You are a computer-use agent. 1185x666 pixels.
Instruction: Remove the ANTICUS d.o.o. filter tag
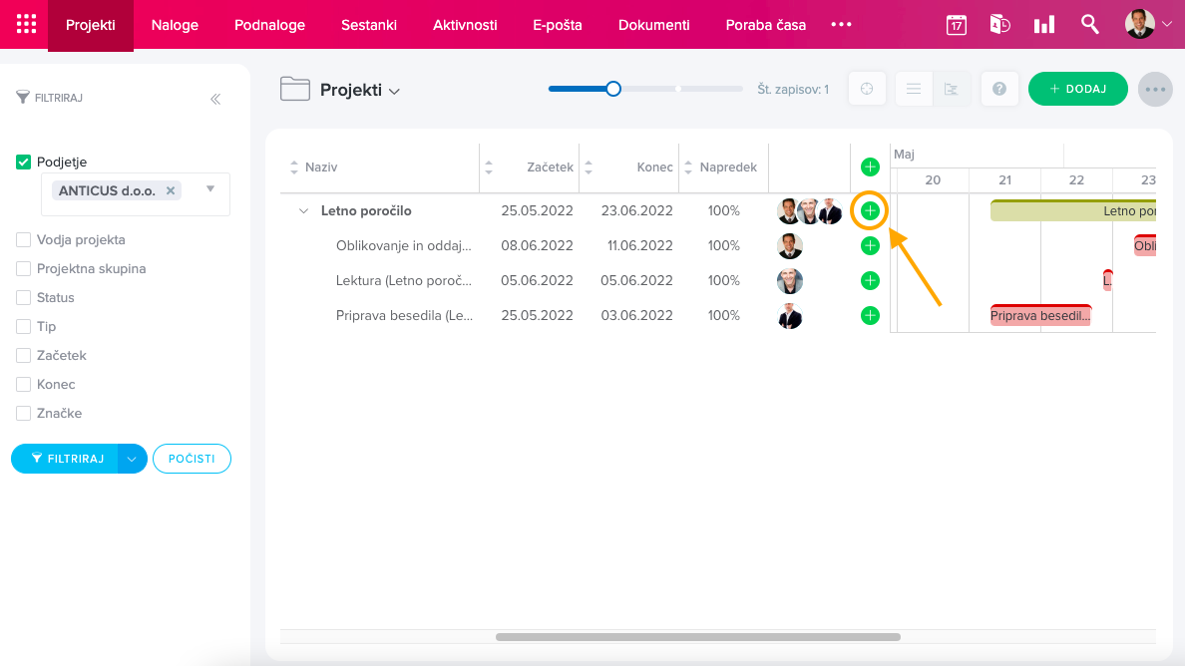[x=171, y=190]
